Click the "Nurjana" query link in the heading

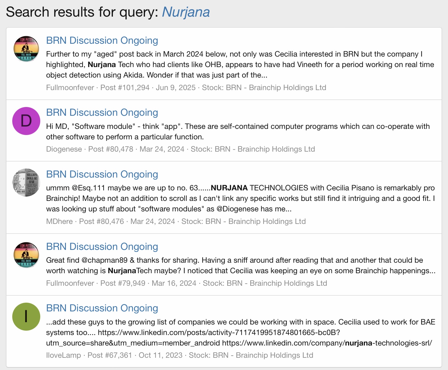pyautogui.click(x=186, y=12)
